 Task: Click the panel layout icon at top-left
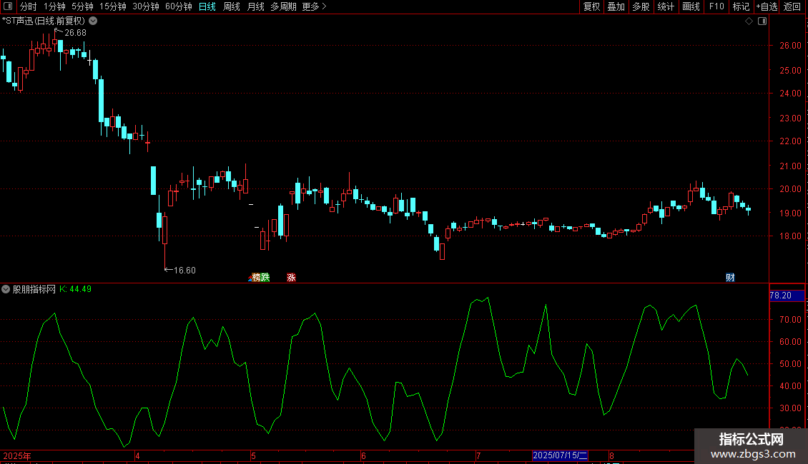click(8, 6)
